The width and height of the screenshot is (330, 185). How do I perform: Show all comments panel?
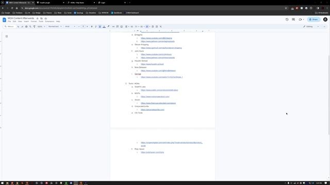point(293,20)
